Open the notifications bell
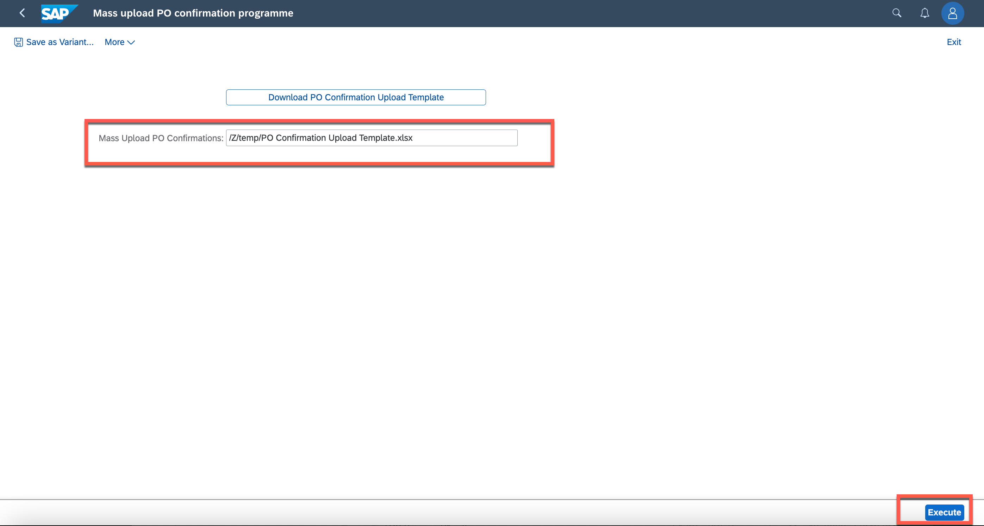This screenshot has height=526, width=984. click(924, 13)
